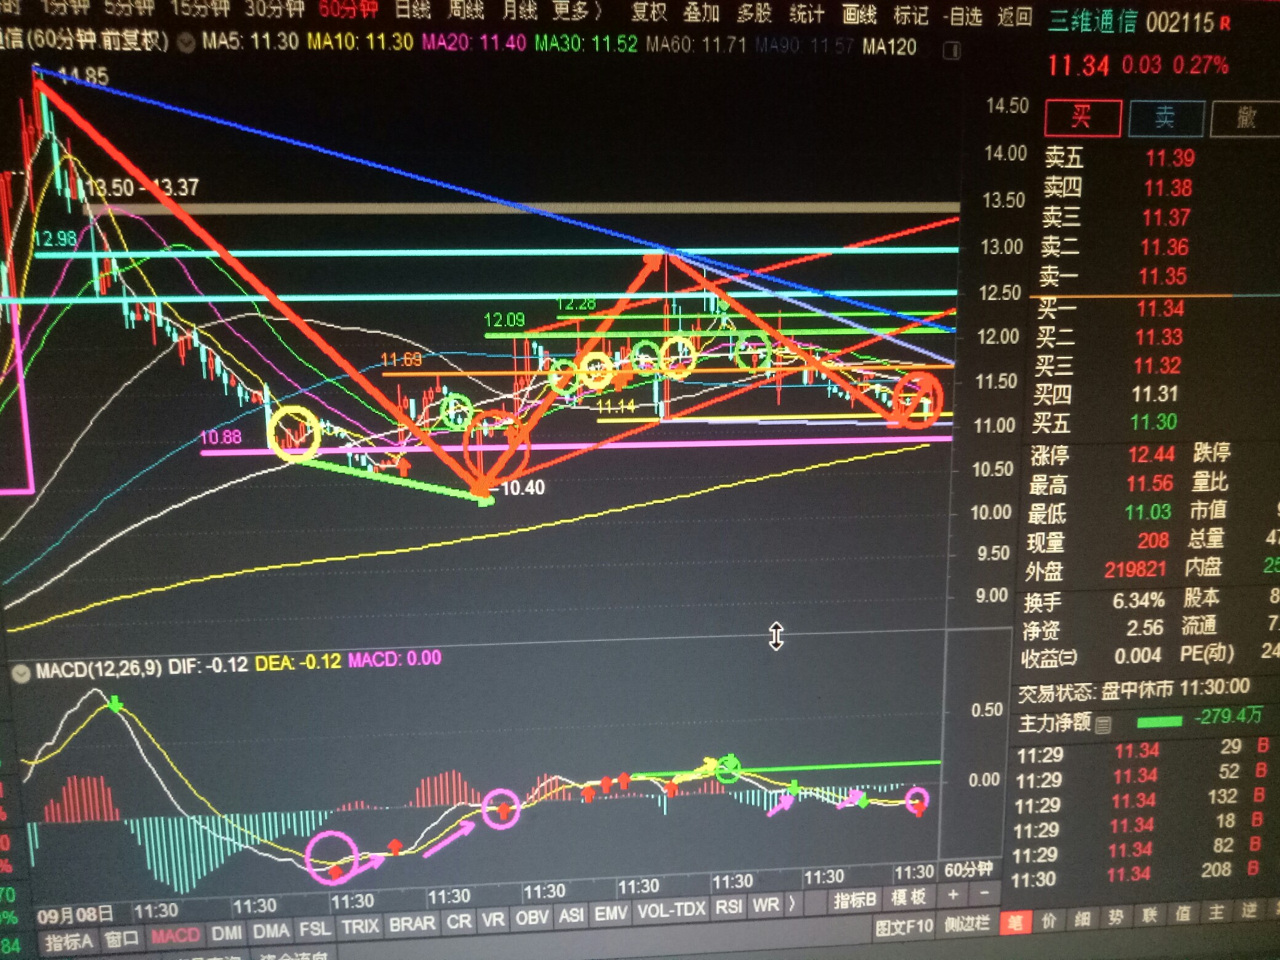Click the panel toggle icon above price axis
The height and width of the screenshot is (960, 1280).
point(951,50)
